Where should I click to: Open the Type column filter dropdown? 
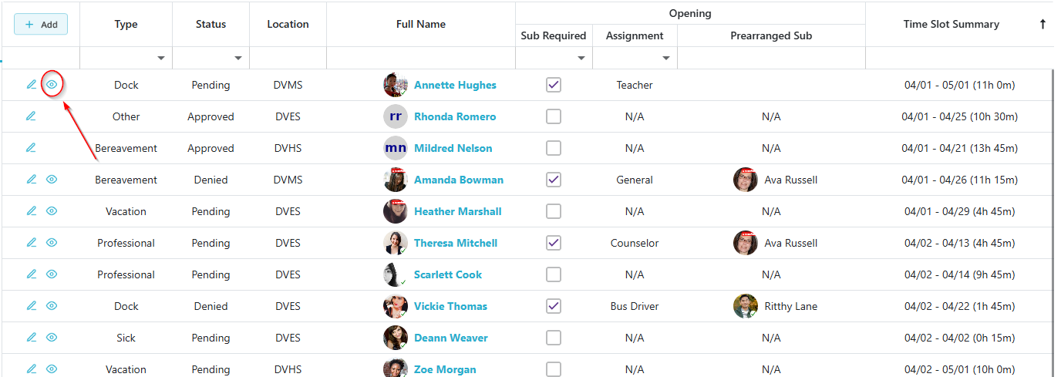161,58
